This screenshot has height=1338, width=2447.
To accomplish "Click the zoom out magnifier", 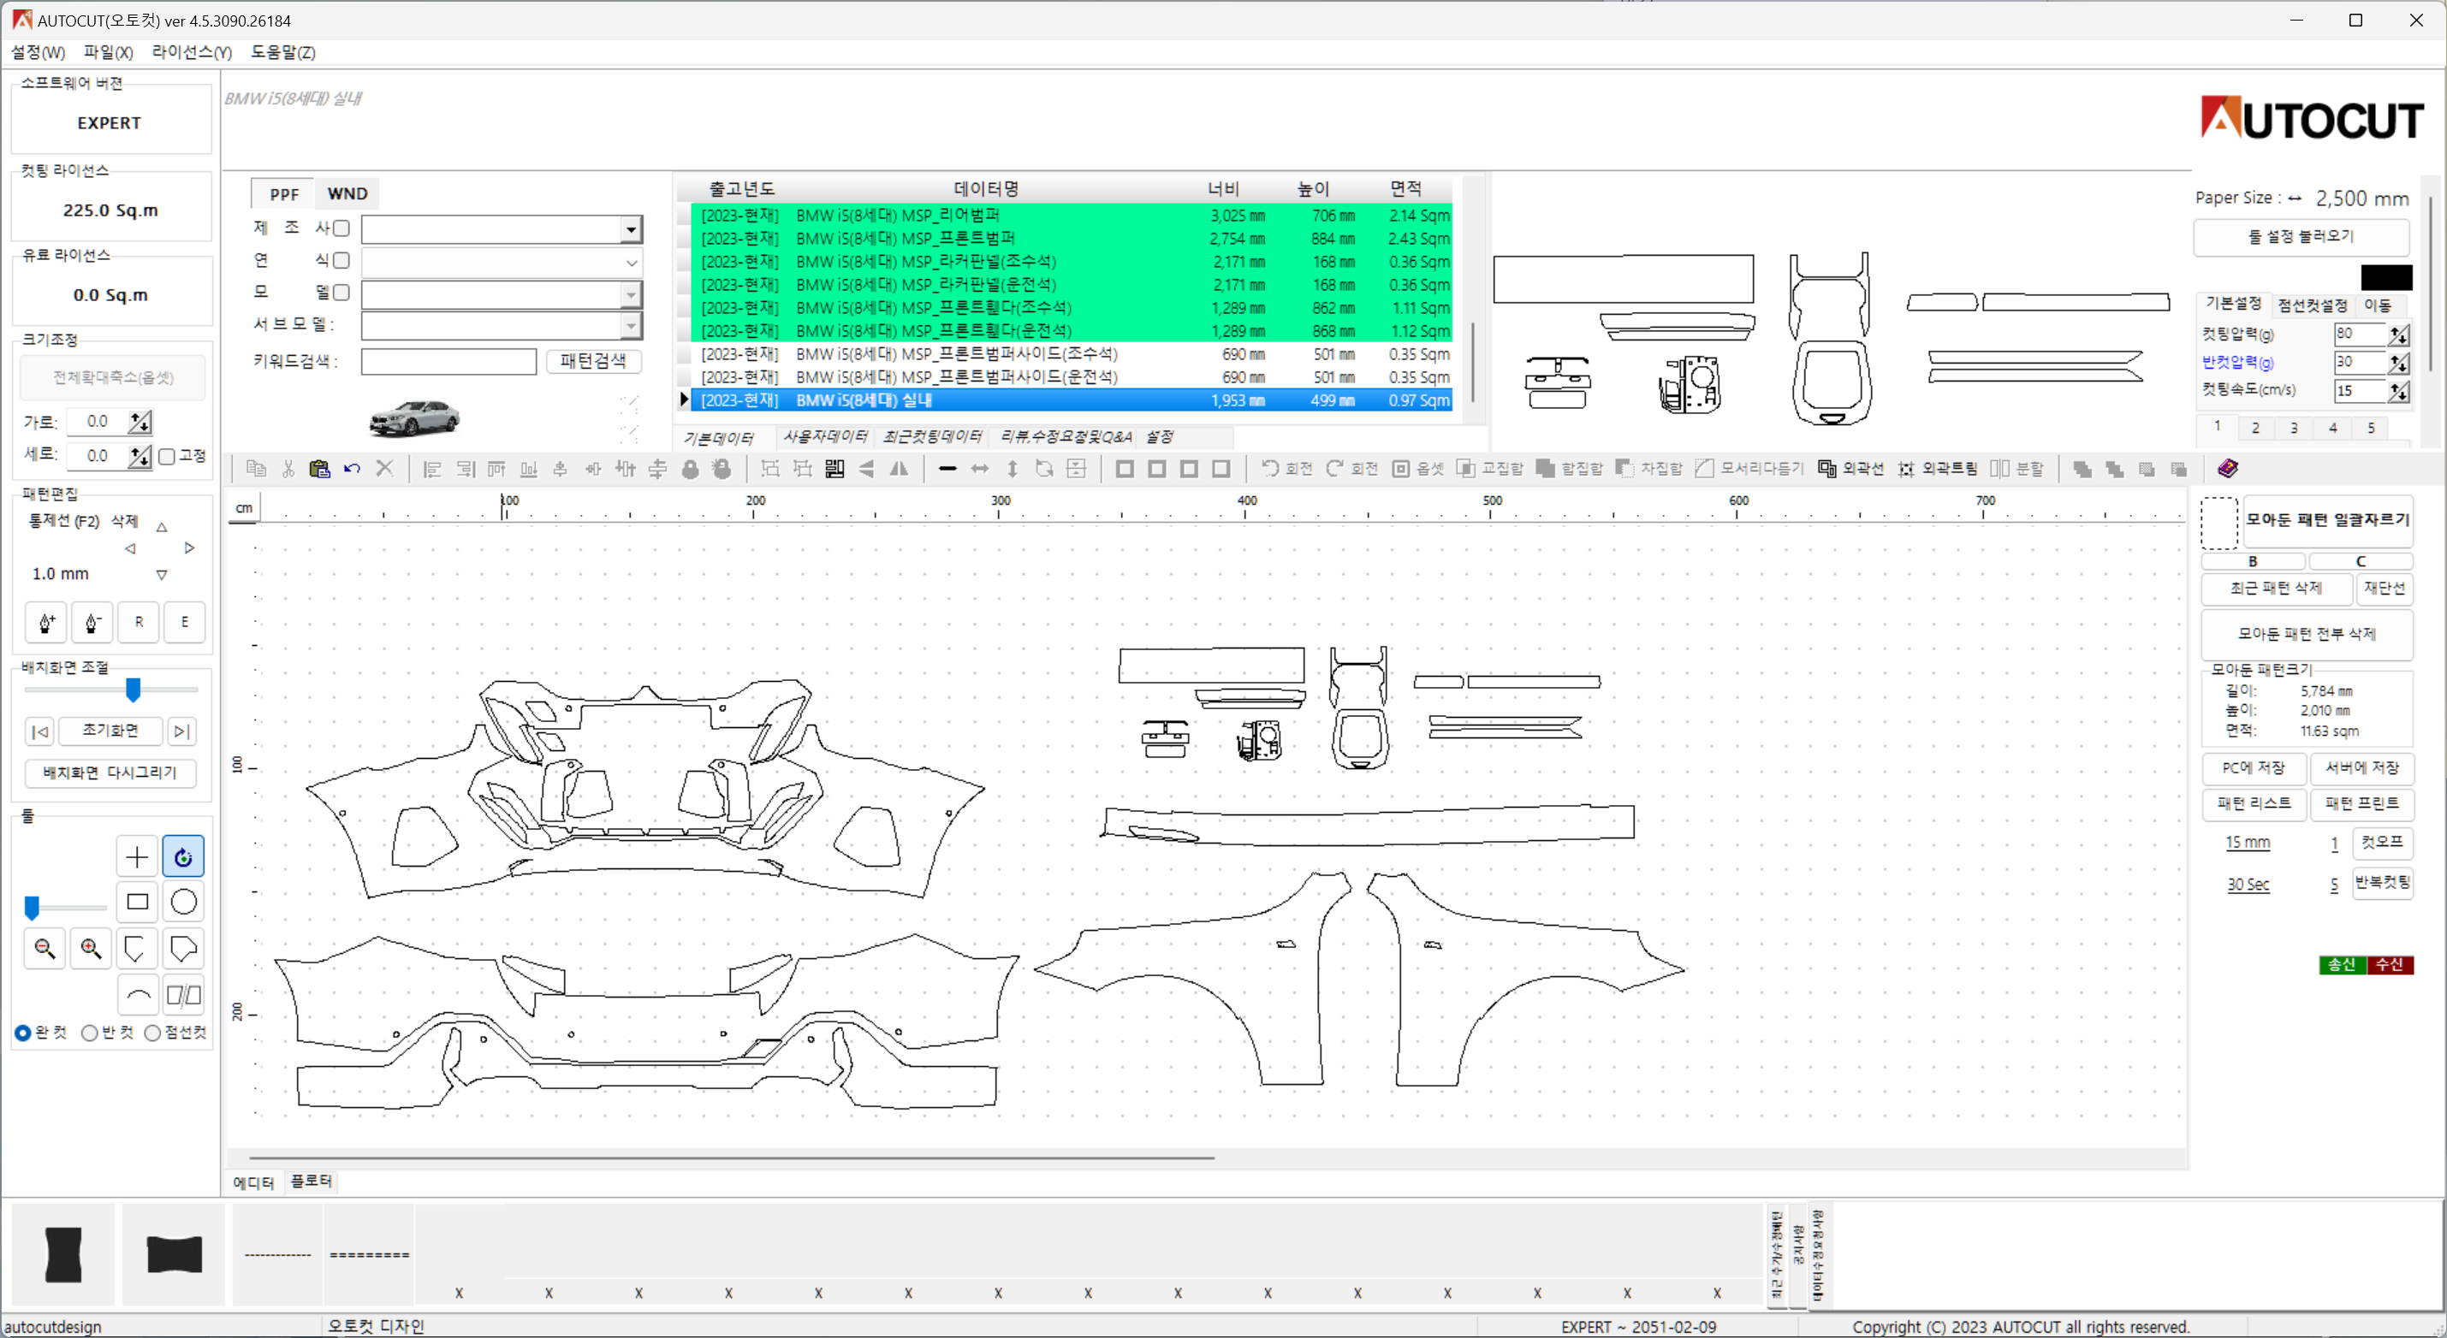I will click(45, 948).
